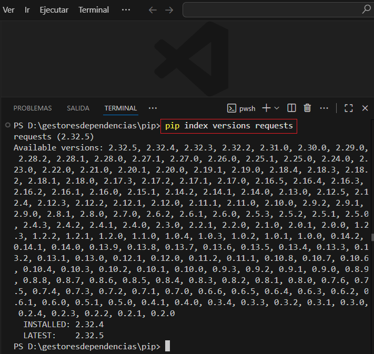Maximize the panel size toggle

tap(348, 108)
